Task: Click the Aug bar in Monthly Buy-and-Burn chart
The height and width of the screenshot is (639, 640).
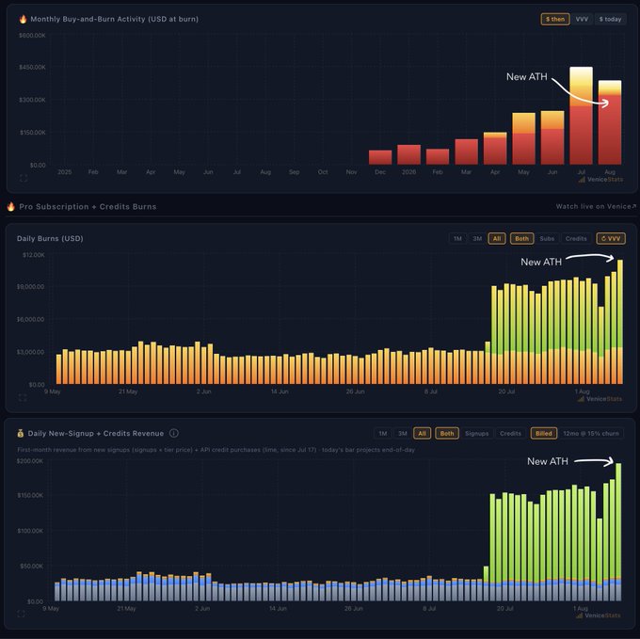Action: tap(610, 122)
